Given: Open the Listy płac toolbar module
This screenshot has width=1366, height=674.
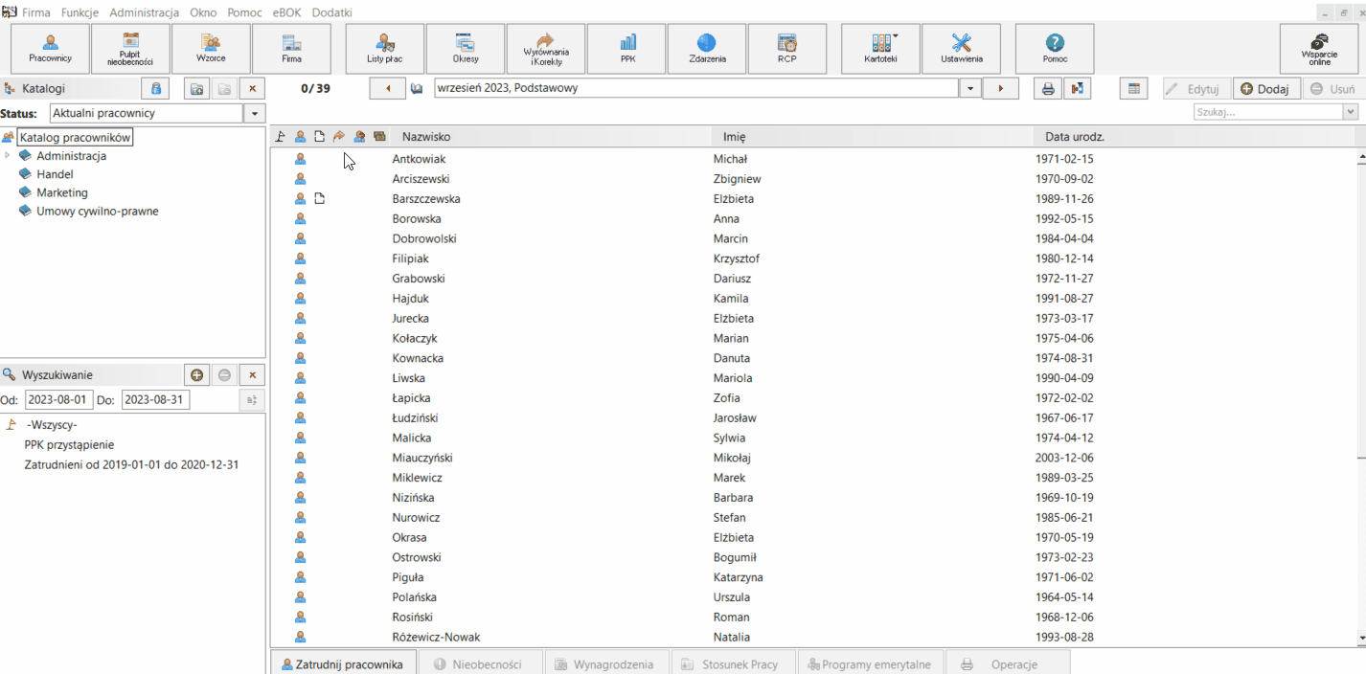Looking at the screenshot, I should (385, 49).
